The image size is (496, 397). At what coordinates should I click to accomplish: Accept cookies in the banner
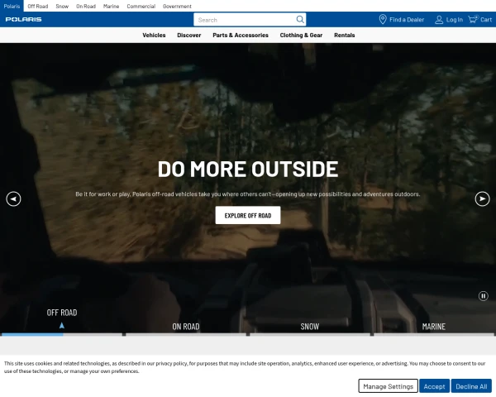click(435, 386)
